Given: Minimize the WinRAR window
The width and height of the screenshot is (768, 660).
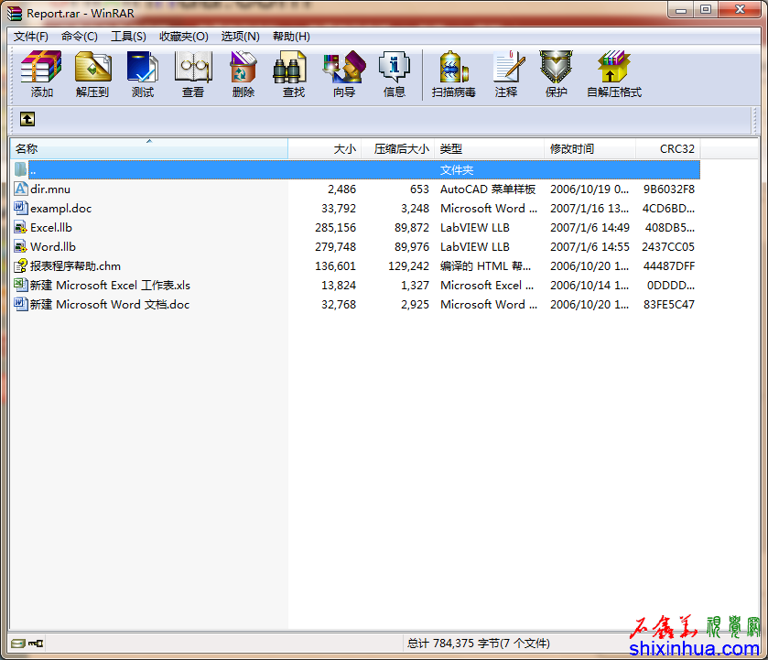Looking at the screenshot, I should tap(680, 10).
